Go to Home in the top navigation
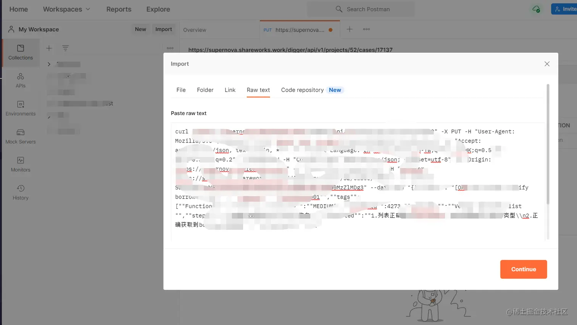The height and width of the screenshot is (325, 577). (x=18, y=9)
